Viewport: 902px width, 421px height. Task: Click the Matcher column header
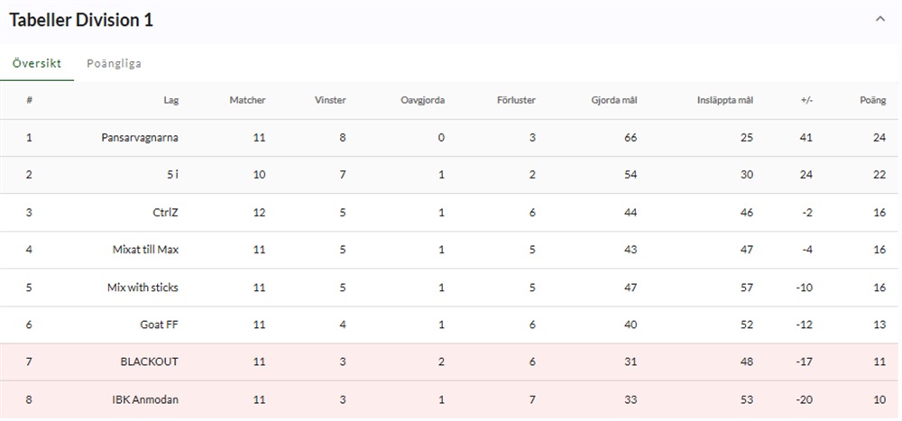(x=247, y=100)
